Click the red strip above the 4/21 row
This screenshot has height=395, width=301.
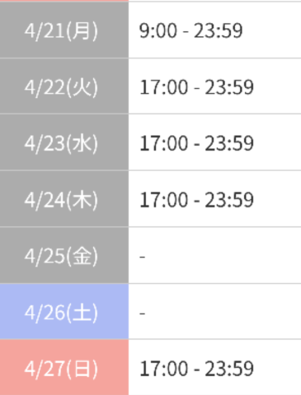(x=64, y=1)
